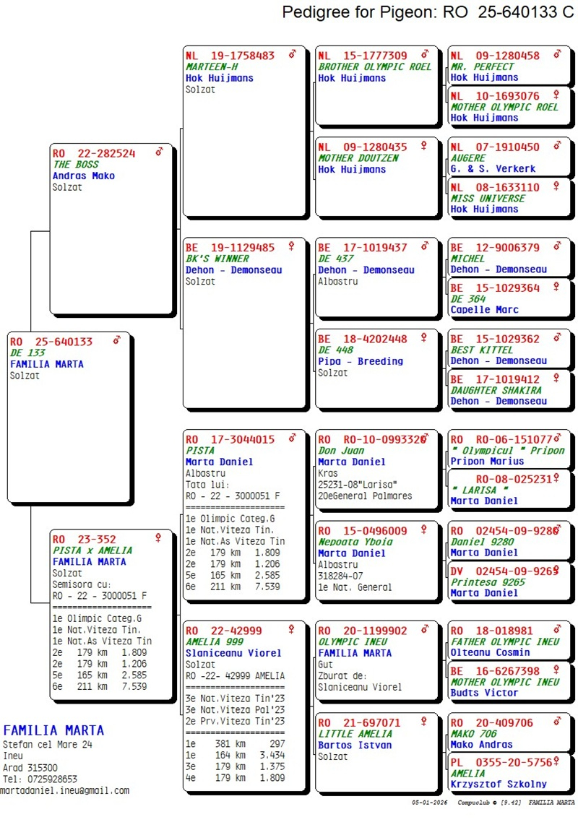Click the female symbol next to RO 23-352

[158, 538]
